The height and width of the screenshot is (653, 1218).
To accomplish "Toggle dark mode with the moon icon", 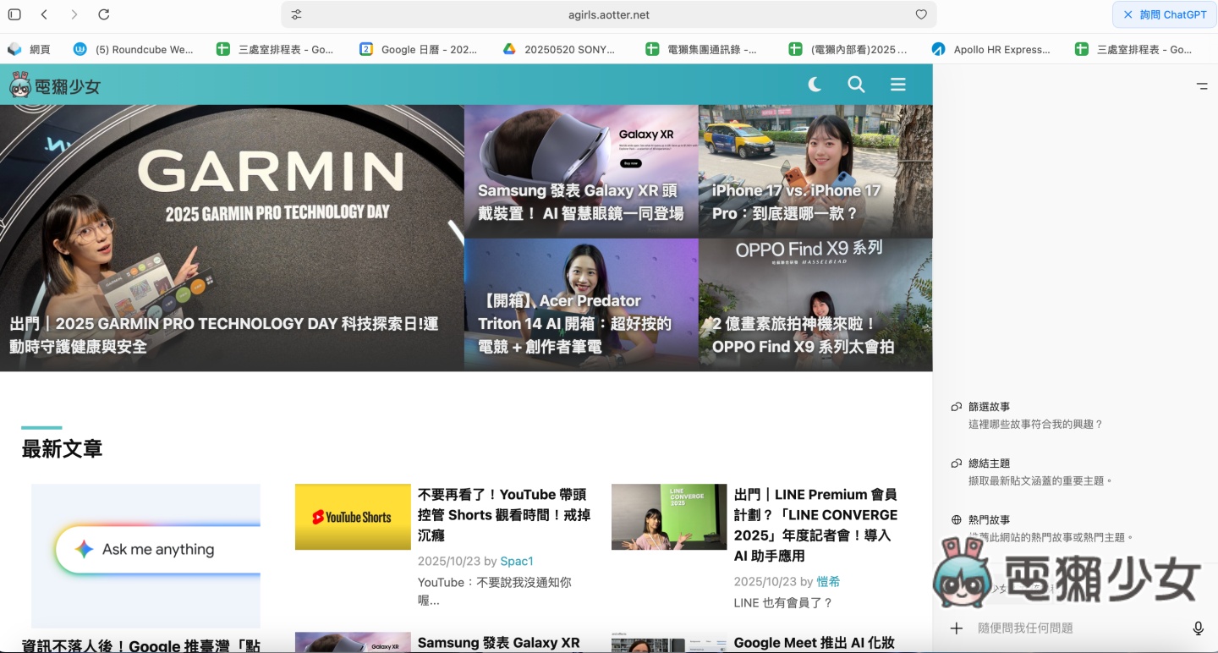I will tap(815, 85).
